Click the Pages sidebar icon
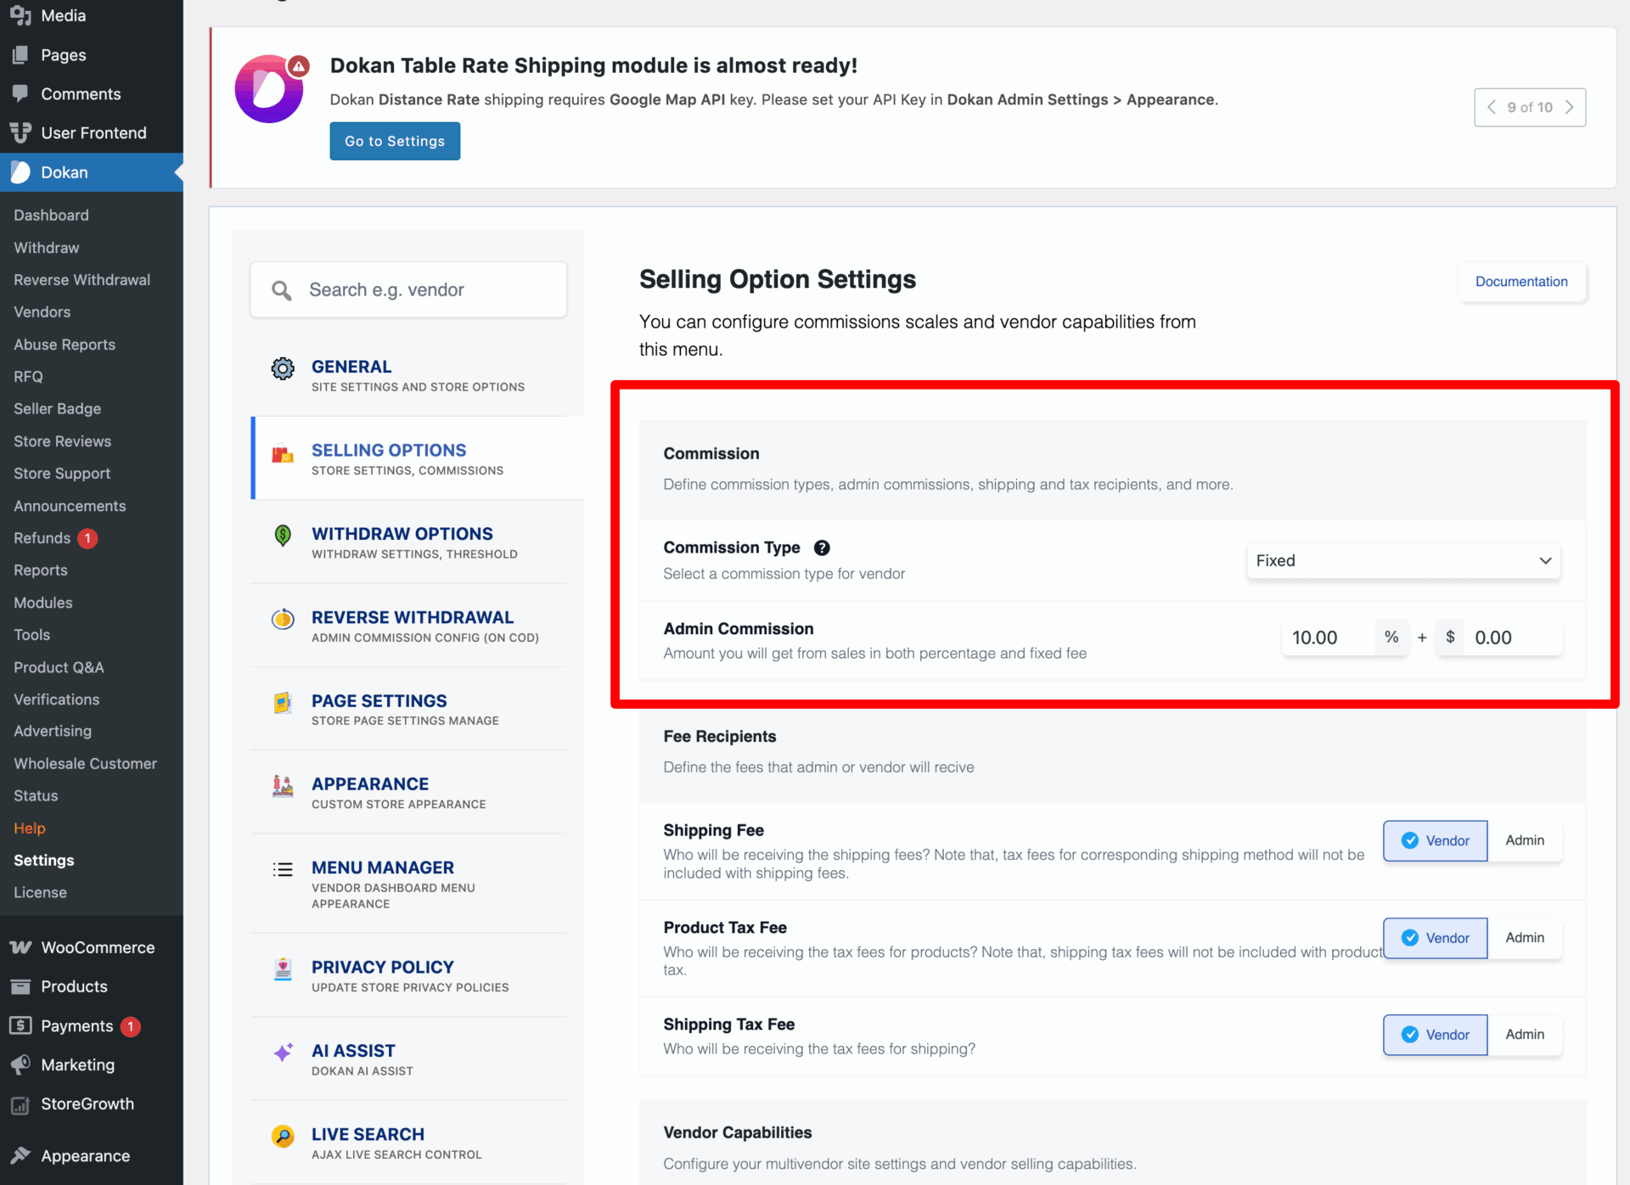1630x1185 pixels. coord(20,54)
